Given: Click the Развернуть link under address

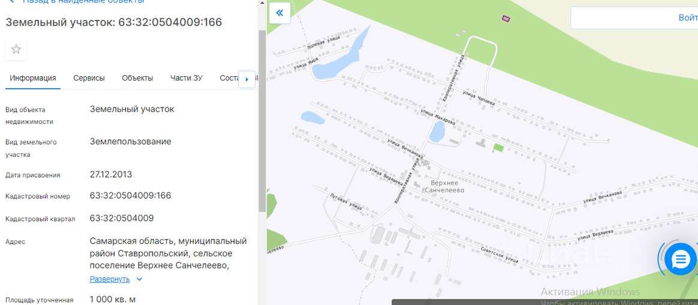Looking at the screenshot, I should click(109, 279).
